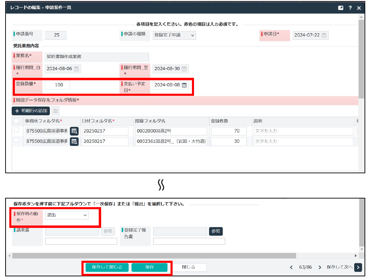Click the 保存 button
The height and width of the screenshot is (277, 368).
pos(149,267)
